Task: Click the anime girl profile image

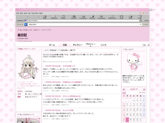Action: tap(29, 67)
